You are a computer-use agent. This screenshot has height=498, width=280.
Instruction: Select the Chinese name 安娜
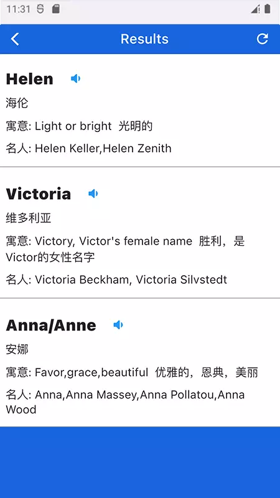[x=17, y=350]
